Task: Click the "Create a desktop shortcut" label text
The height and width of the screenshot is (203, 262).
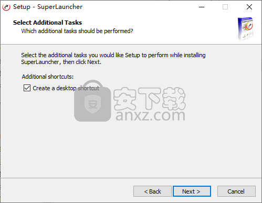Action: [x=66, y=88]
